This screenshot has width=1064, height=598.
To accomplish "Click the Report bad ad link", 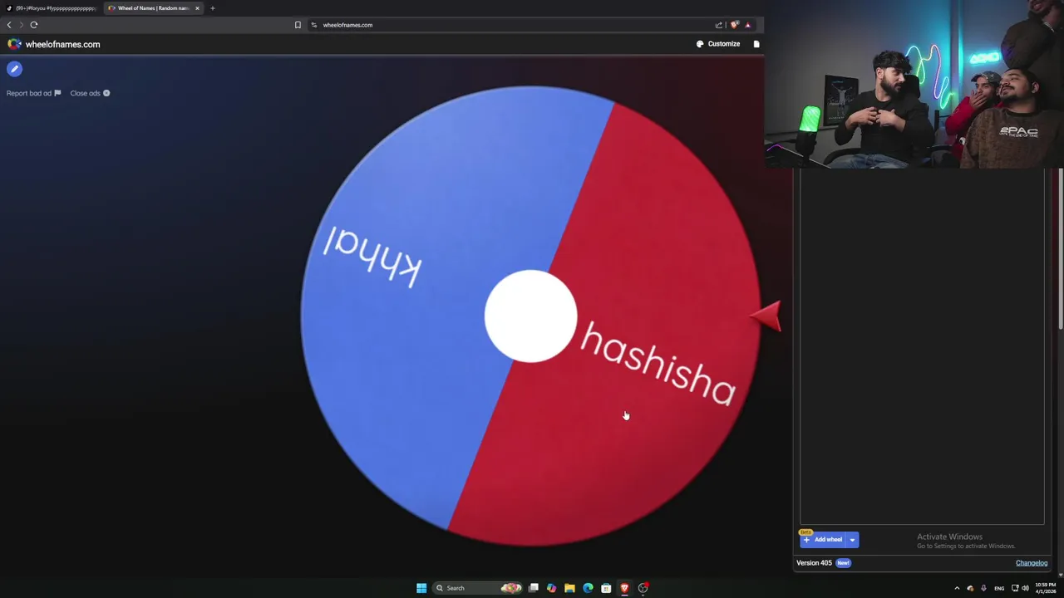I will [33, 93].
